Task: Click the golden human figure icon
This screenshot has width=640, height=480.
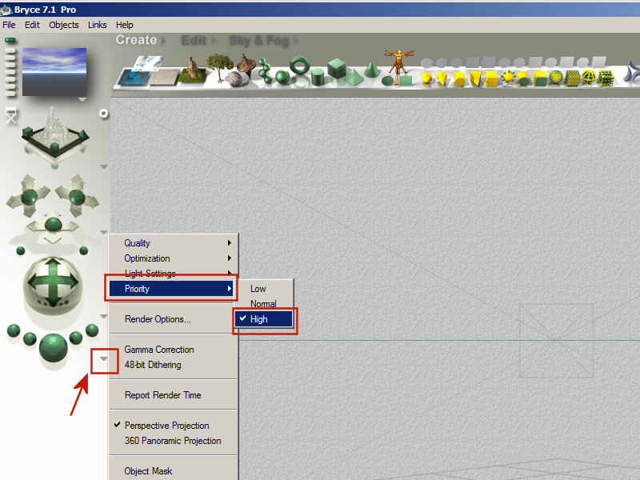Action: (x=398, y=62)
